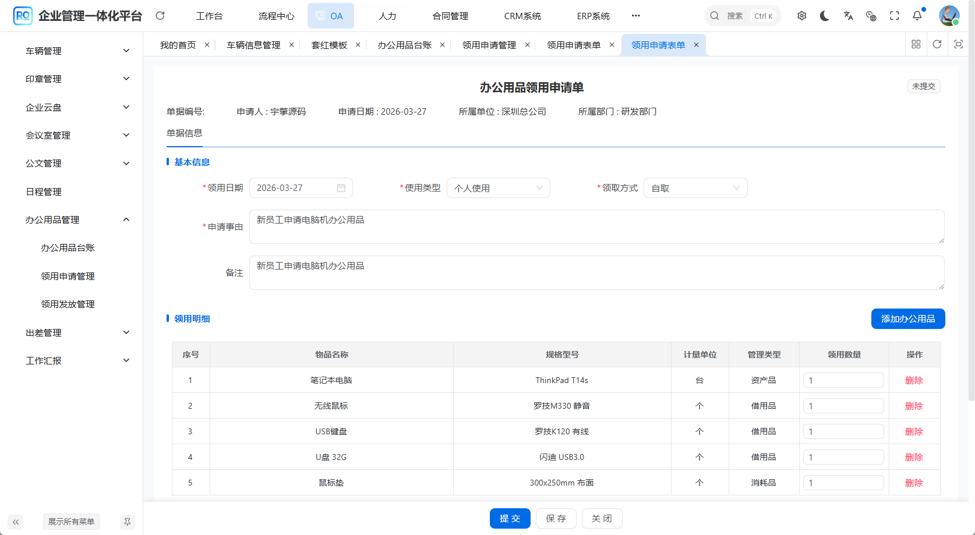Screen dimensions: 975x535
Task: Open the CRM系统 top menu
Action: 522,16
